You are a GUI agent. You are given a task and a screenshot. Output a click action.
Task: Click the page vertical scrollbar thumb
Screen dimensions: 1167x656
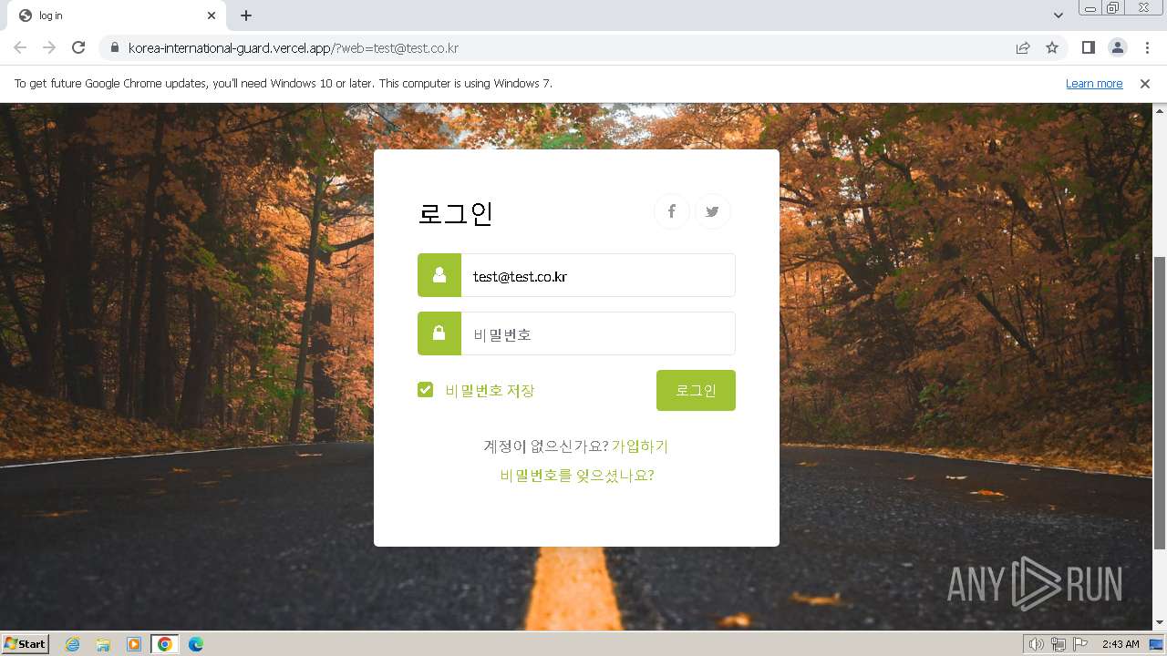pyautogui.click(x=1160, y=402)
